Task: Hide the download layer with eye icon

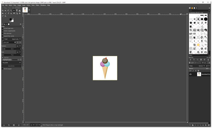Action: pos(190,74)
